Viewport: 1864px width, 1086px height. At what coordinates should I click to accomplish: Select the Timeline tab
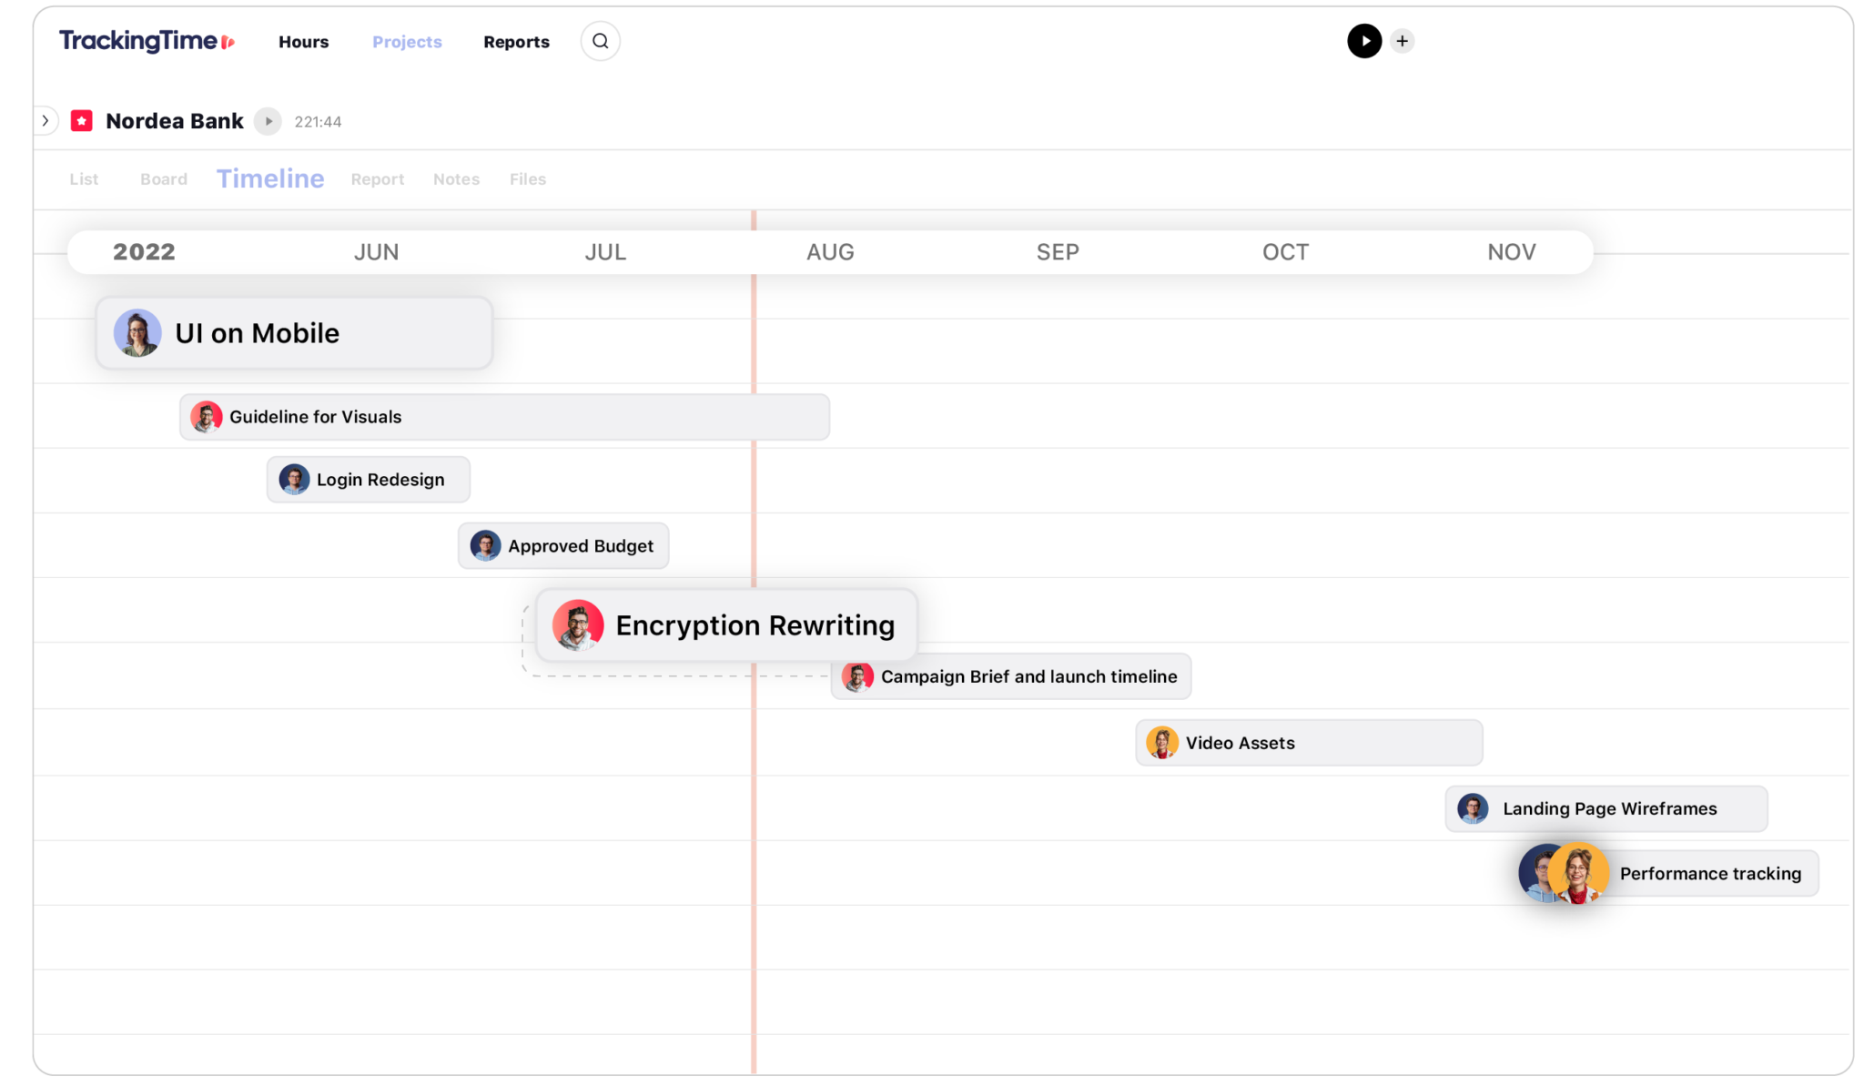point(270,178)
